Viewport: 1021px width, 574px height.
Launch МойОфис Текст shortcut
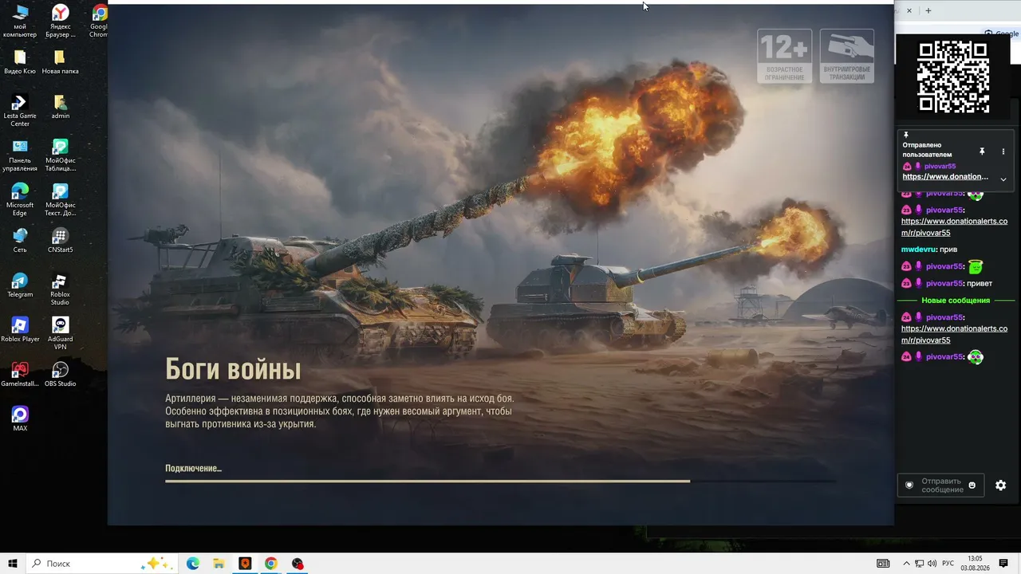pyautogui.click(x=60, y=200)
